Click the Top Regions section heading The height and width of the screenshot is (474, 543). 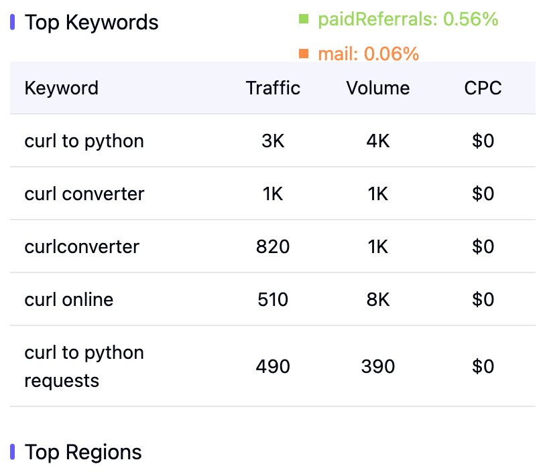point(83,452)
